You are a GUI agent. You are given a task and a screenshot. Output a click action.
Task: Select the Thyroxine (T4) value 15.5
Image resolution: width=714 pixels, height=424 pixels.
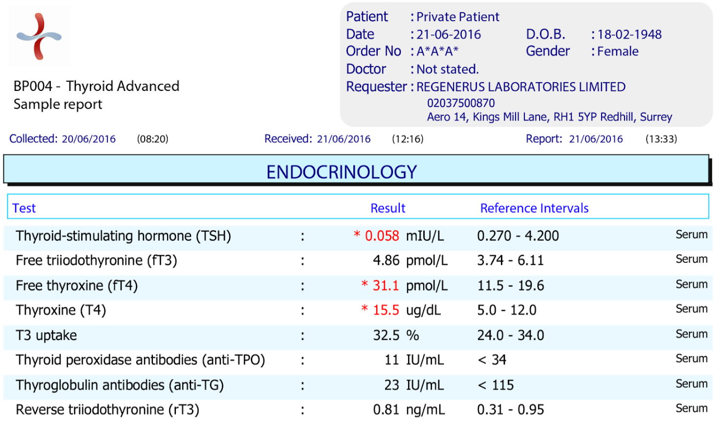point(386,310)
